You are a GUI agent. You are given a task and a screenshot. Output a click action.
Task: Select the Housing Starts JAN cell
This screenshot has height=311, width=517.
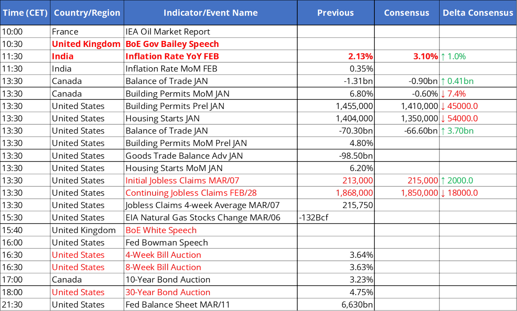pos(210,118)
